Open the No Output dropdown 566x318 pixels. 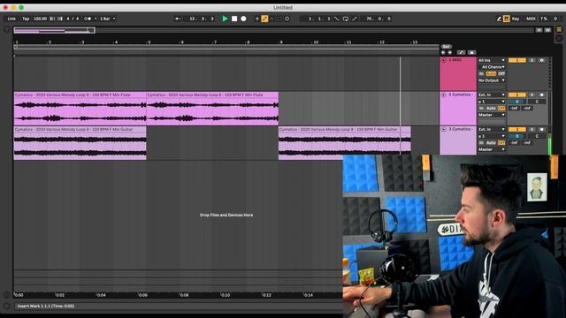click(x=492, y=80)
